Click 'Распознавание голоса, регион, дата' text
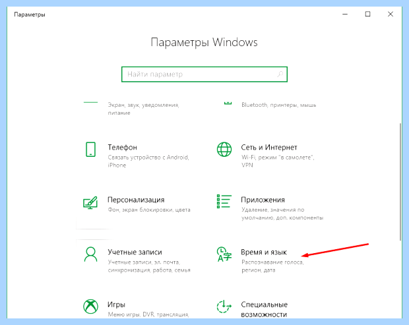The width and height of the screenshot is (409, 325). (272, 266)
